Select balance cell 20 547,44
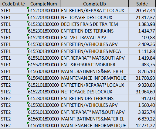This screenshot has width=156, height=129. point(142,11)
